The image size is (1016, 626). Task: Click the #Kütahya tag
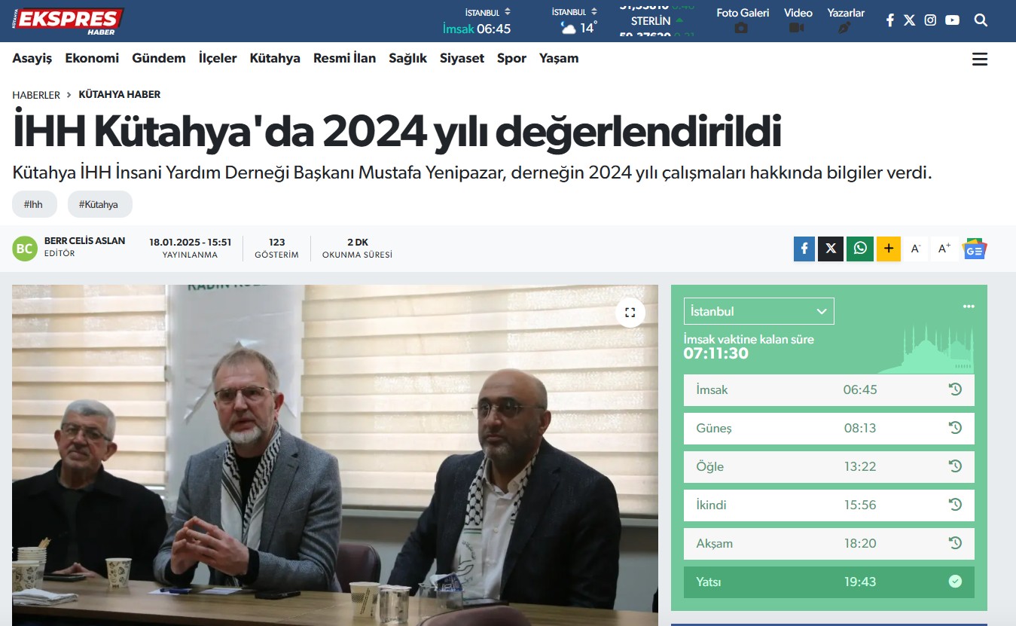tap(99, 204)
